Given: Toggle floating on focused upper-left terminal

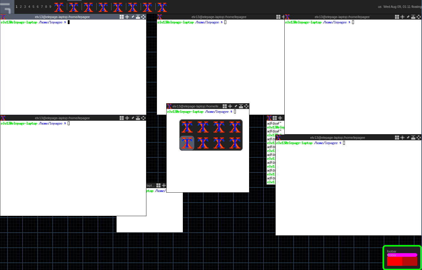Looking at the screenshot, I should click(122, 17).
